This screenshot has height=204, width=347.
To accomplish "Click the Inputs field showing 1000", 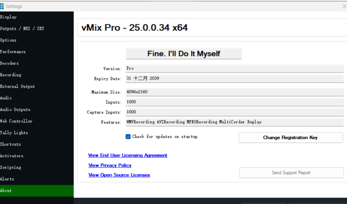I will (x=234, y=102).
